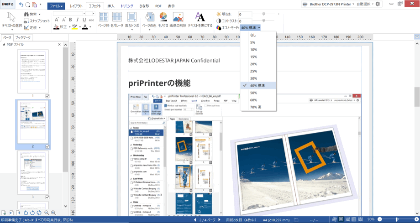Choose the checked 40% 標準 option
The image size is (420, 223).
(258, 86)
